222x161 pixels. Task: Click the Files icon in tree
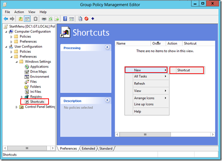click(x=27, y=82)
